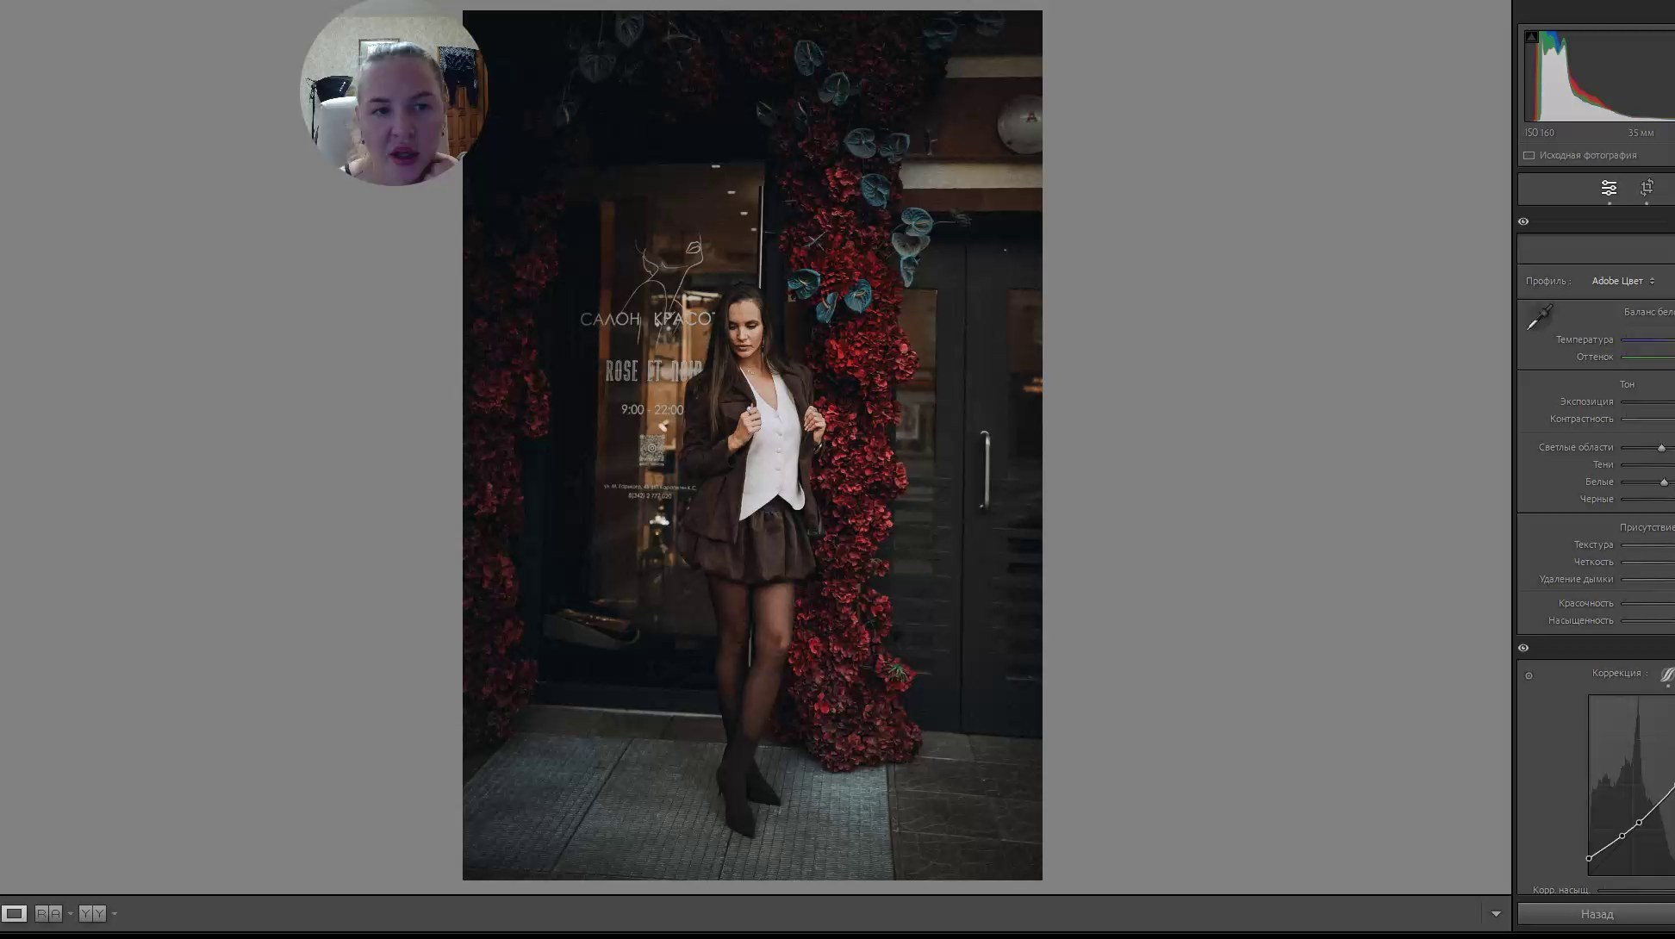The height and width of the screenshot is (939, 1675).
Task: Click the edited portrait photo preview
Action: coord(752,445)
